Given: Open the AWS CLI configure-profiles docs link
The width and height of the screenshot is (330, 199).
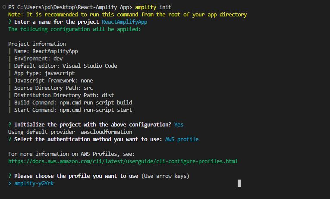Looking at the screenshot, I should coord(123,161).
